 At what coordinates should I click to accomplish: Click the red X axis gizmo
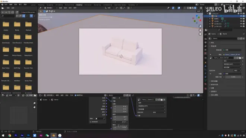[x=201, y=20]
